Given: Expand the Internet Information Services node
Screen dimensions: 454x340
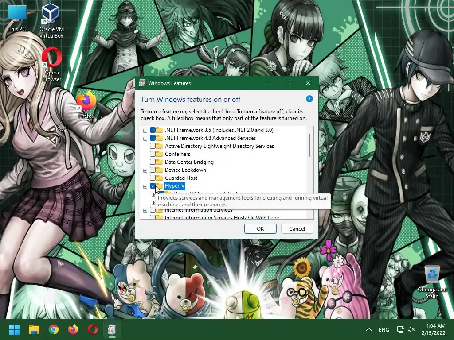Looking at the screenshot, I should coord(145,210).
